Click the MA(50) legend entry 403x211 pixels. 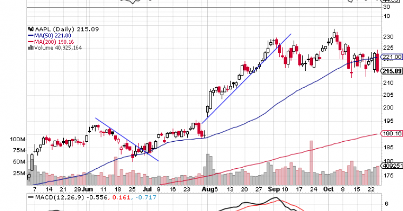tap(50, 36)
